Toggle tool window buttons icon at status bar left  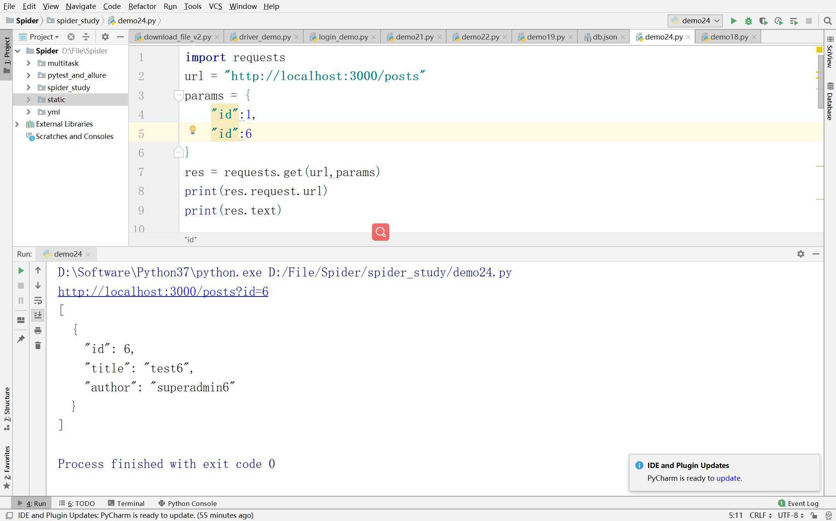point(9,515)
